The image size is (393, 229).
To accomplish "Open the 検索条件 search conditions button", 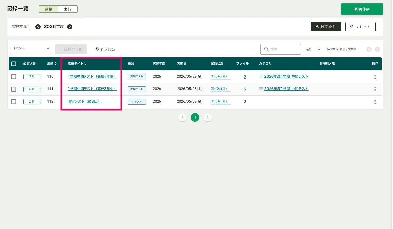I will pyautogui.click(x=326, y=27).
